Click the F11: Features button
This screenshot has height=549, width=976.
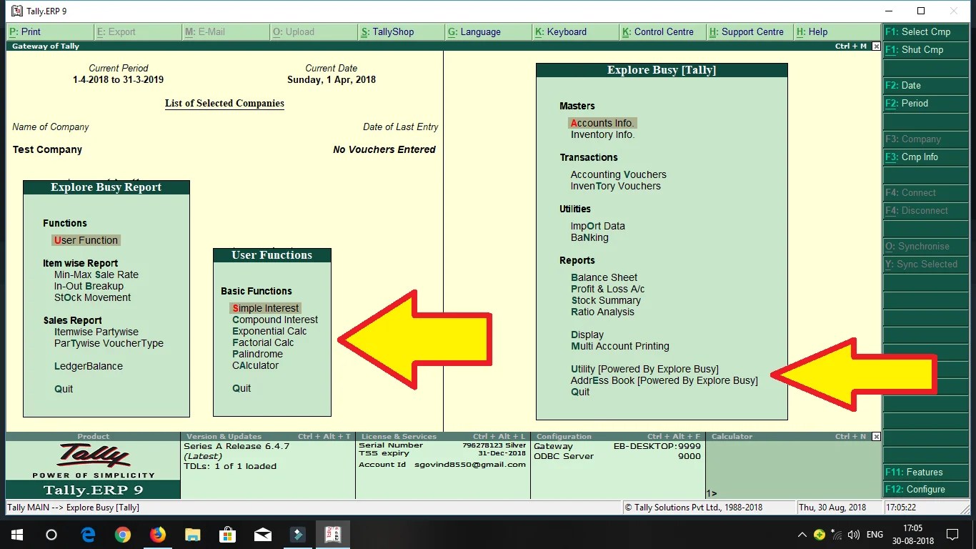(x=925, y=472)
